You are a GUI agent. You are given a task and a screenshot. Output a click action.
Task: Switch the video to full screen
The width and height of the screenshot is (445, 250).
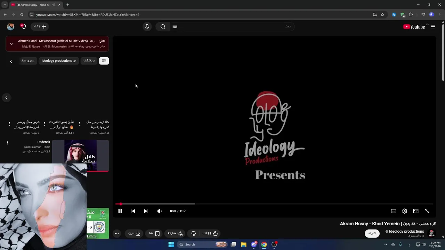coord(427,211)
